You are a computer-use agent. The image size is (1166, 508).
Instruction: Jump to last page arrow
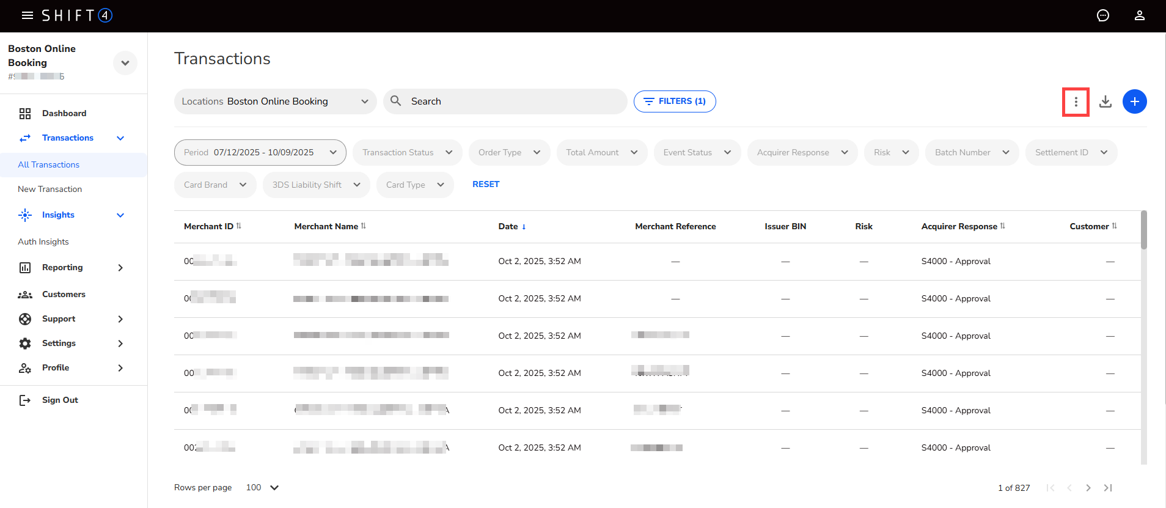tap(1108, 488)
